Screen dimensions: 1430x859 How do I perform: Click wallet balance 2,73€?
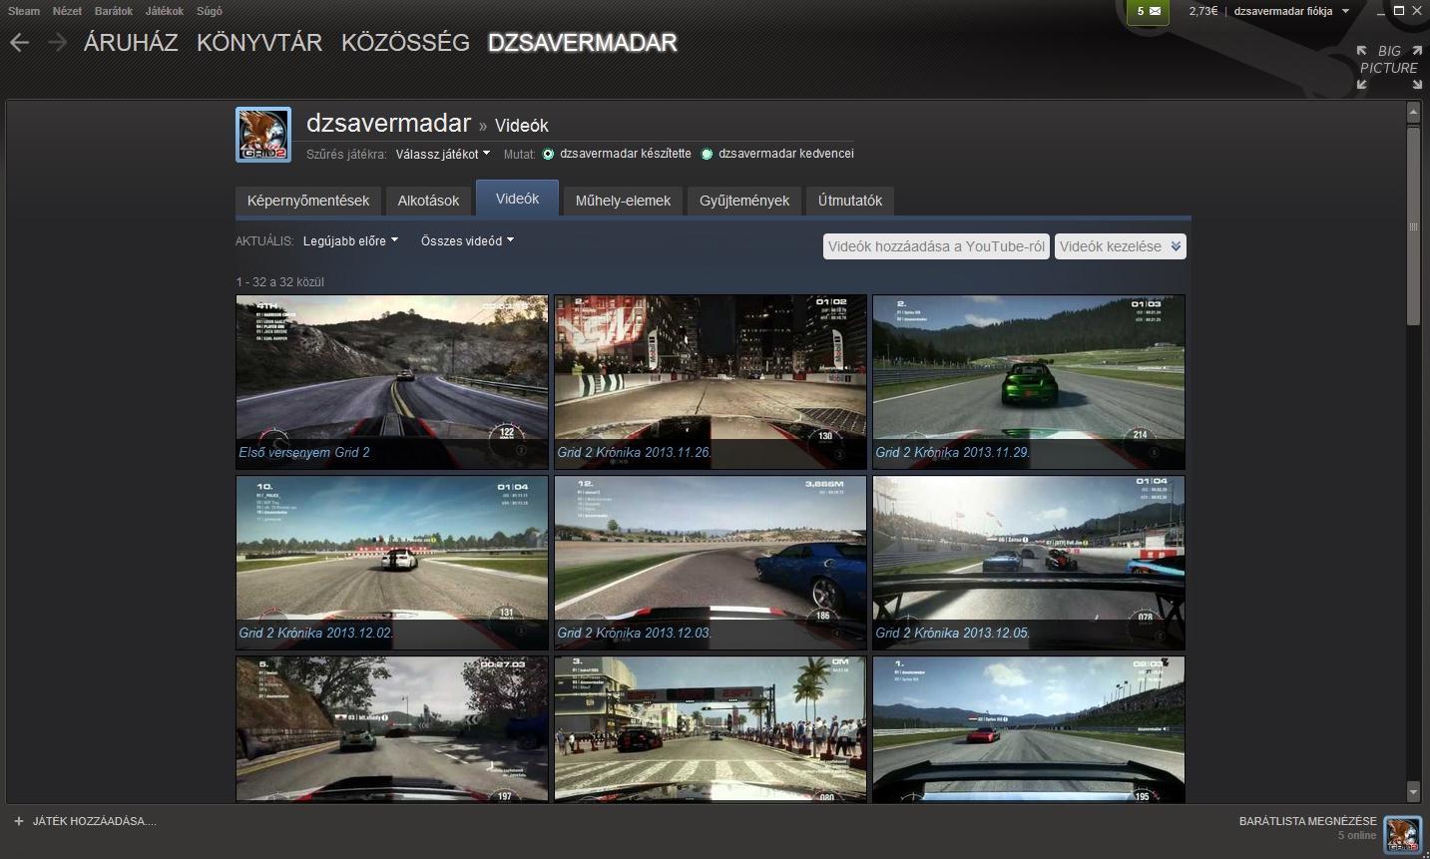[x=1203, y=11]
